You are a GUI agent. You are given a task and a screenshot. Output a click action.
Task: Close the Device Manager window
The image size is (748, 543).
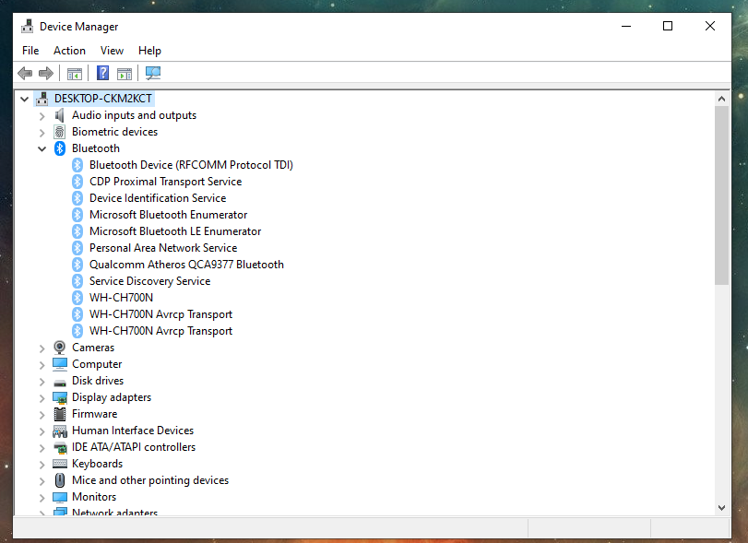(710, 26)
